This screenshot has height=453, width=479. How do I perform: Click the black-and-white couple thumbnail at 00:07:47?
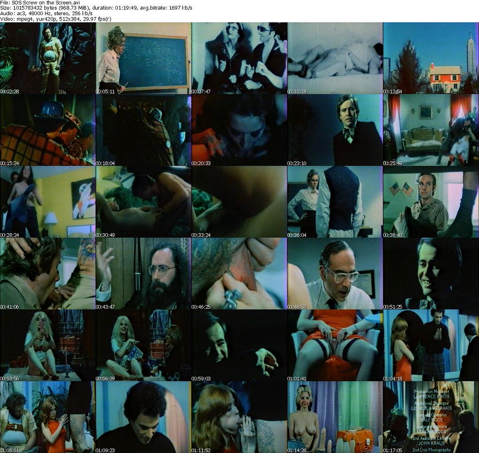pos(239,58)
